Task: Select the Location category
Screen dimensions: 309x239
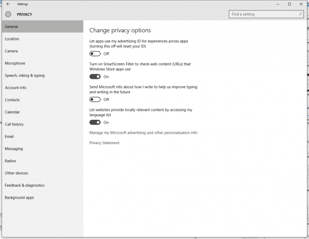Action: pyautogui.click(x=42, y=39)
